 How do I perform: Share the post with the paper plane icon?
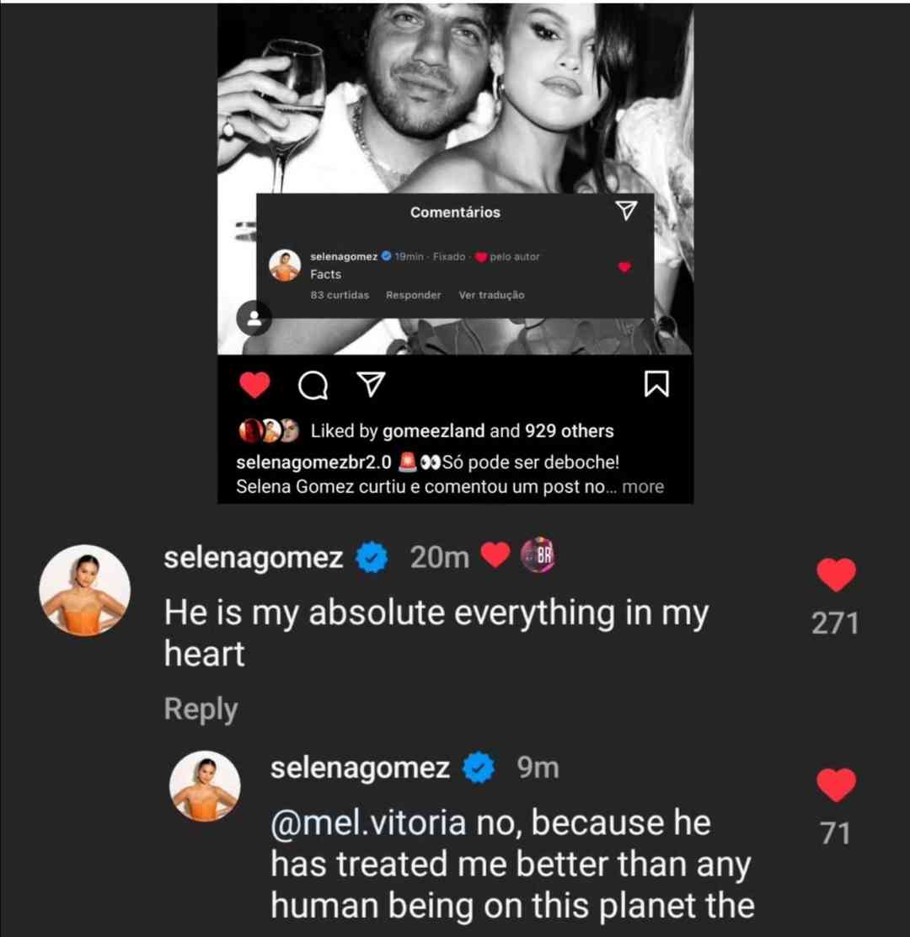click(x=368, y=385)
